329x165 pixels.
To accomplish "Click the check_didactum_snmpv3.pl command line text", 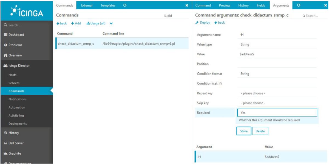I will click(139, 44).
